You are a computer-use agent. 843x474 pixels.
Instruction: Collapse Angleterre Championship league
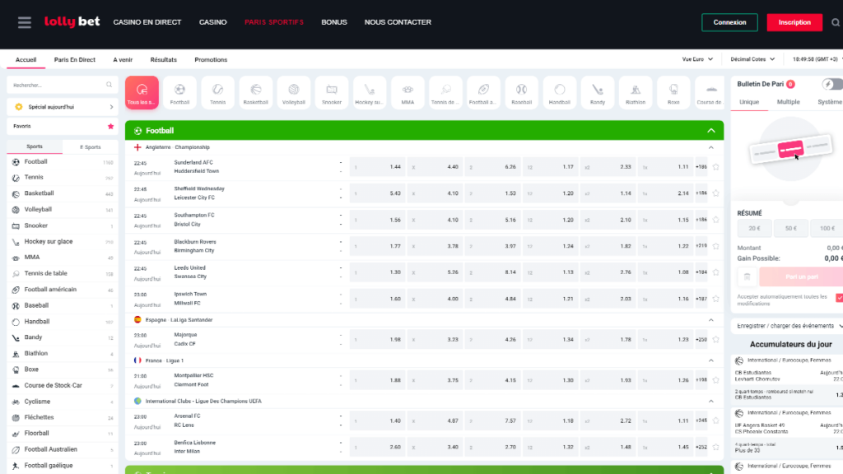[710, 147]
